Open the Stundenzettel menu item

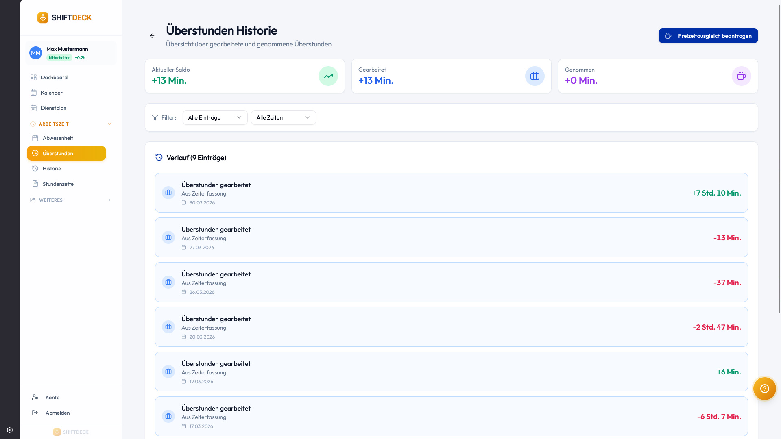(x=59, y=184)
